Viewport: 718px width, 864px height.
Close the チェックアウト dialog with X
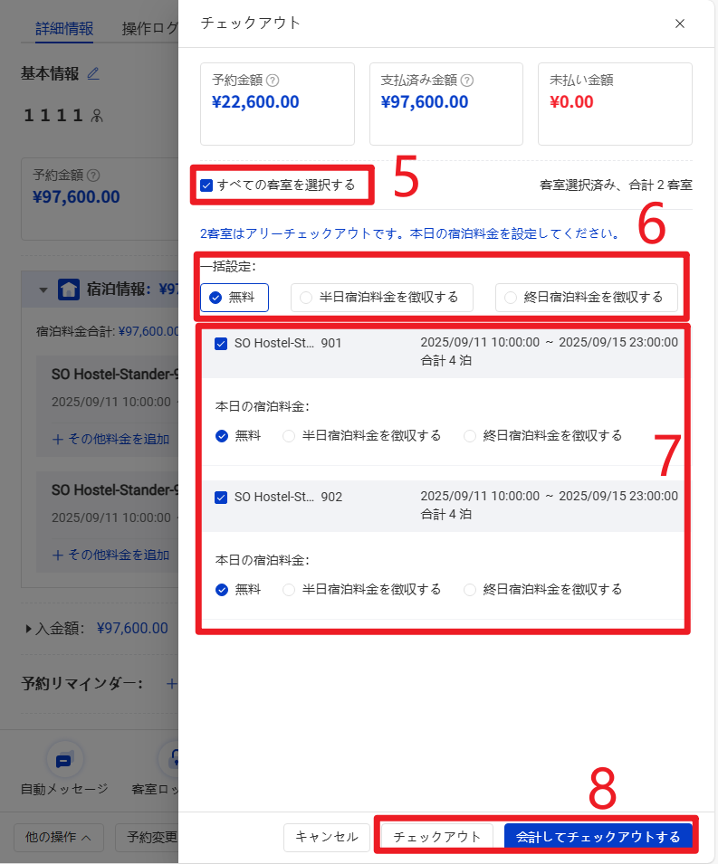point(680,24)
